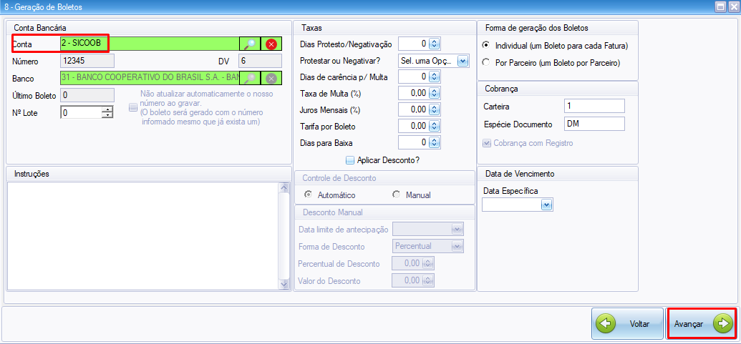Click the Taxa de Multa spinner arrows
This screenshot has height=344, width=741.
point(434,93)
